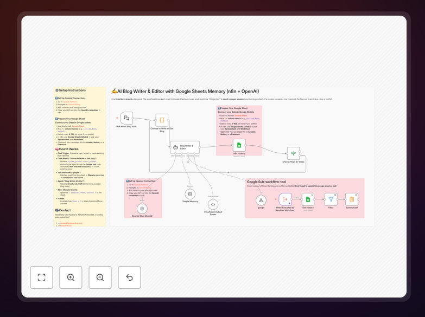
Task: Open the Structured Output Parser node
Action: pyautogui.click(x=213, y=204)
